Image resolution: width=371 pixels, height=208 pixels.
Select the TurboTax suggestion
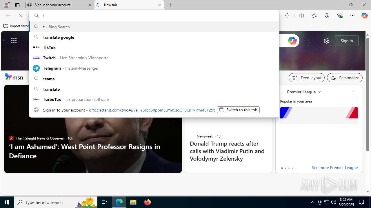(x=154, y=99)
